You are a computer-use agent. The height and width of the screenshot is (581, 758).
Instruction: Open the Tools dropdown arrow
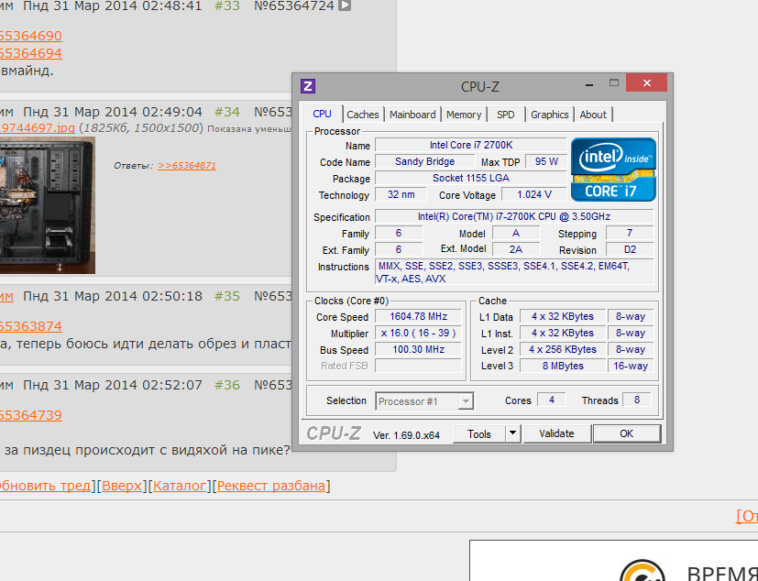coord(513,433)
